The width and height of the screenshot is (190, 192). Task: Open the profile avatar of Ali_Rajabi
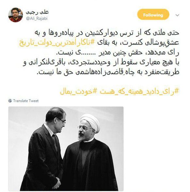[15, 15]
